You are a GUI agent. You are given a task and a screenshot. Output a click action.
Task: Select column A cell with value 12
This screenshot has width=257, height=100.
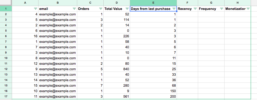click(25, 63)
